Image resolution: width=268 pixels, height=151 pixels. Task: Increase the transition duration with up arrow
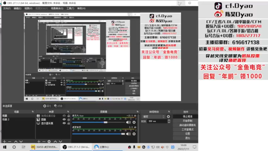(x=169, y=120)
